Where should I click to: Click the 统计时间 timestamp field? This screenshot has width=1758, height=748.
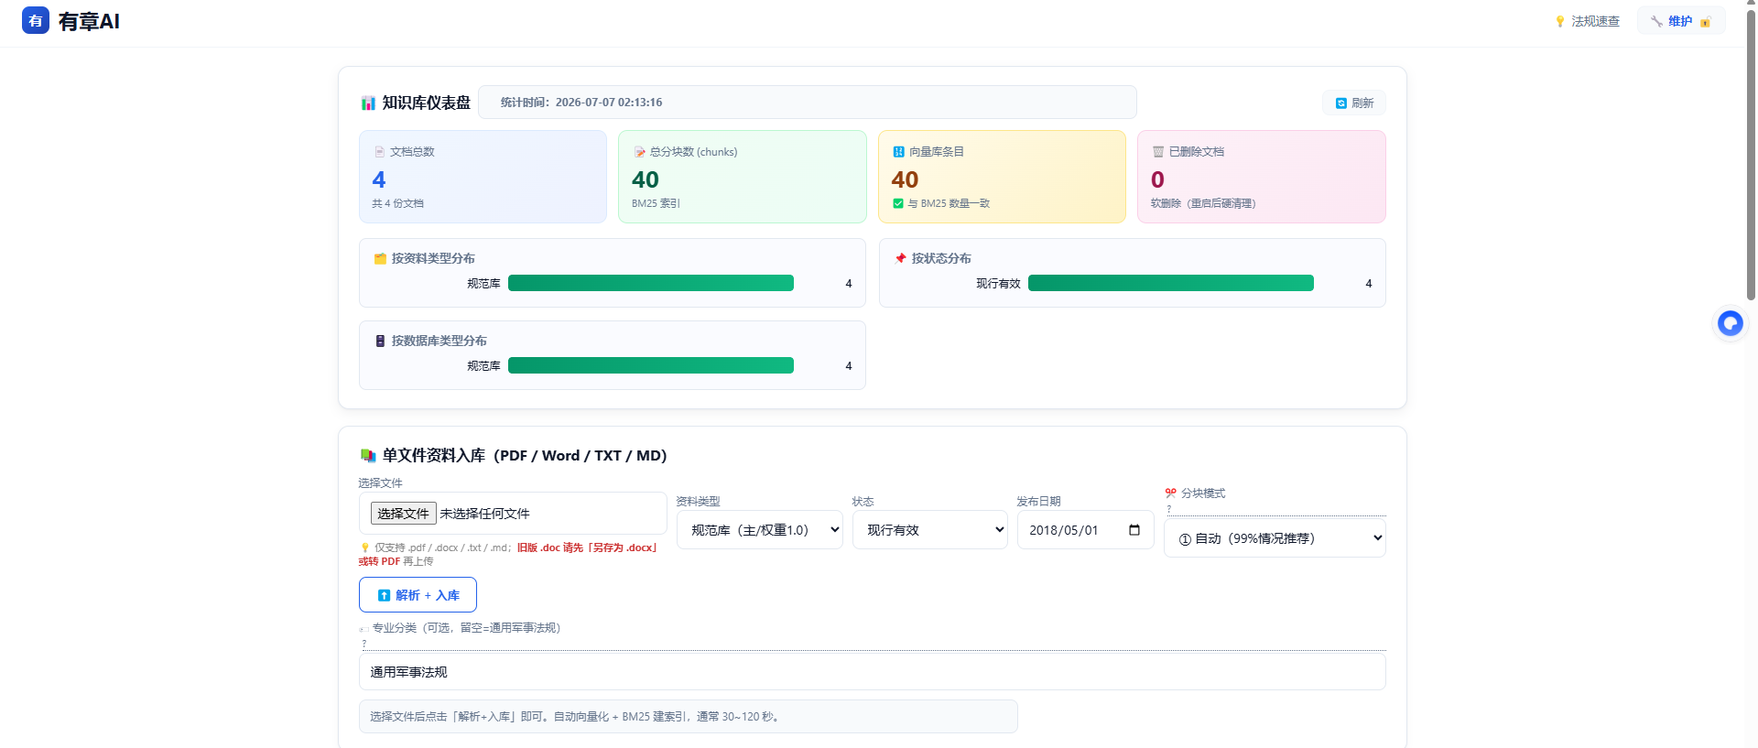(x=807, y=103)
